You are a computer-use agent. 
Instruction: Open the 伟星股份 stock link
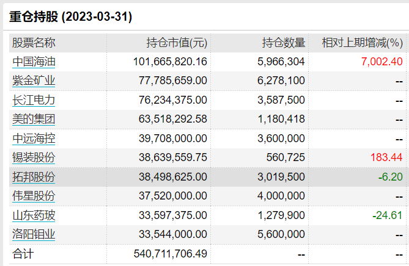coord(34,196)
